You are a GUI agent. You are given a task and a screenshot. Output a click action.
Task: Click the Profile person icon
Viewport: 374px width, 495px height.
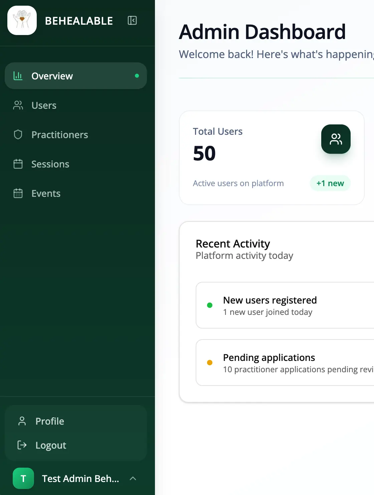(22, 421)
